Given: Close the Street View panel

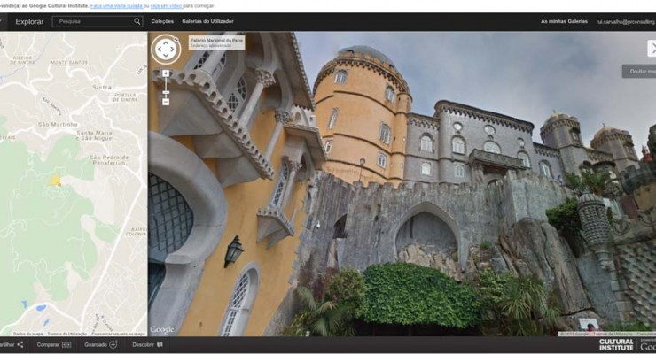Looking at the screenshot, I should 652,49.
